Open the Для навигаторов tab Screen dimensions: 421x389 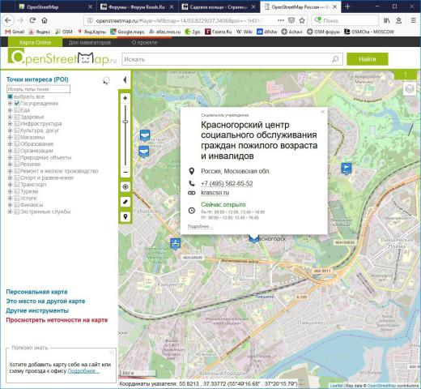[x=90, y=42]
